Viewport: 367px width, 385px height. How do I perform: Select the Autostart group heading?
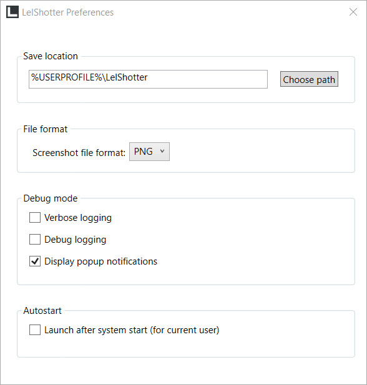tap(42, 311)
